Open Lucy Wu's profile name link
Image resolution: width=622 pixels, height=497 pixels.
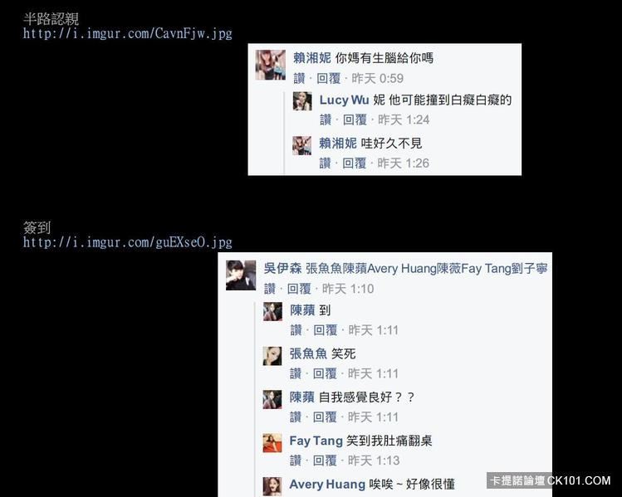pos(344,100)
